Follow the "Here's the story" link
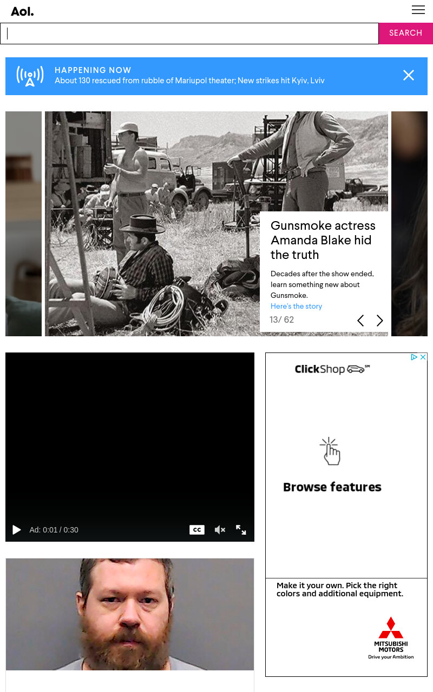 pyautogui.click(x=296, y=306)
